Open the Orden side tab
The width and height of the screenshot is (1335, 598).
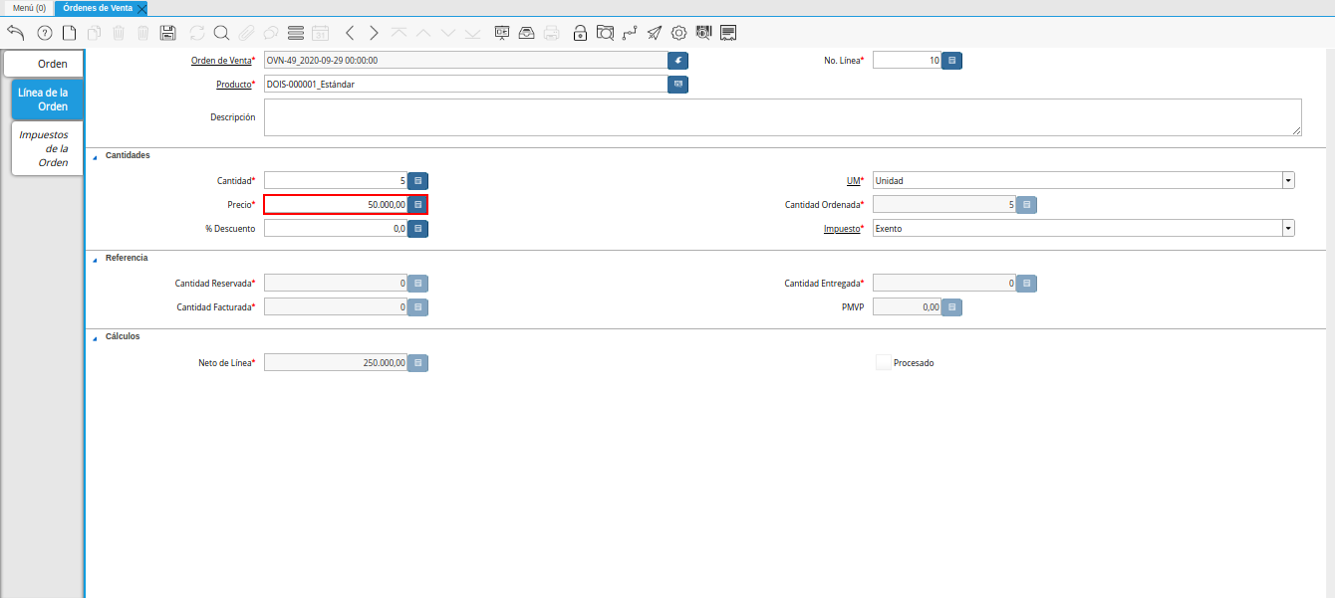tap(44, 64)
